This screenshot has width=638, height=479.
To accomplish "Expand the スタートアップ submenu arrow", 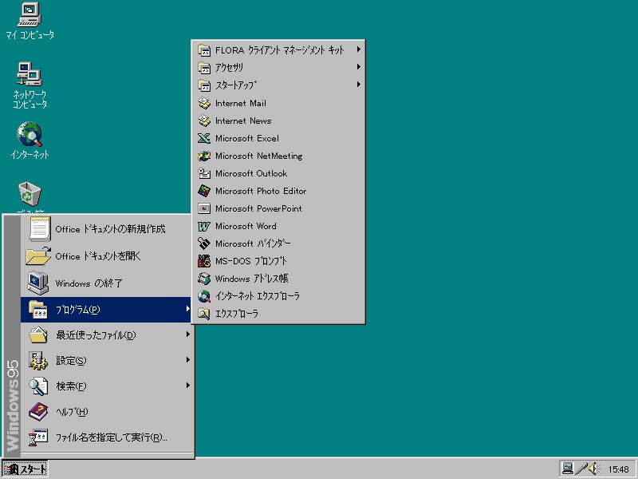I will click(x=358, y=85).
